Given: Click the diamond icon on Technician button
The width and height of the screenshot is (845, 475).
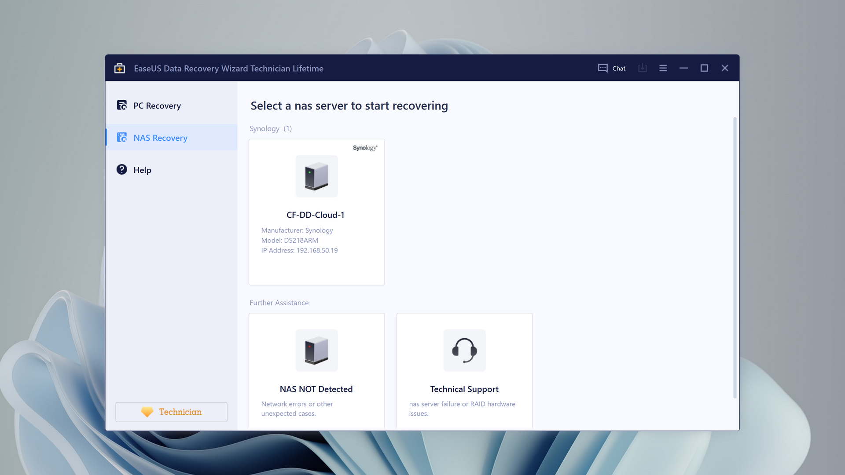Looking at the screenshot, I should tap(147, 412).
